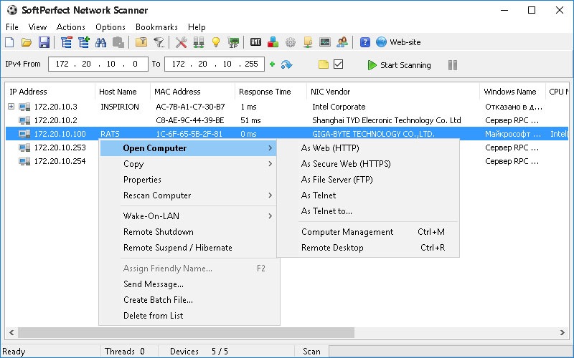Open search with the binoculars icon

point(100,42)
